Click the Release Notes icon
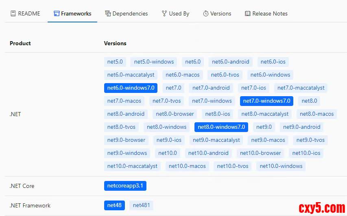Viewport: 347px width, 216px height. (x=248, y=13)
